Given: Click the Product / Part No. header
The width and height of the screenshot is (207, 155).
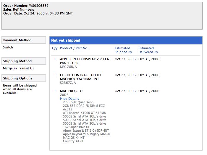Looking at the screenshot, I should [x=74, y=48].
